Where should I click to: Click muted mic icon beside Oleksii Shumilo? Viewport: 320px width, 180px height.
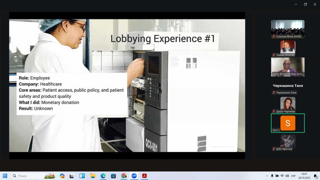click(x=274, y=55)
